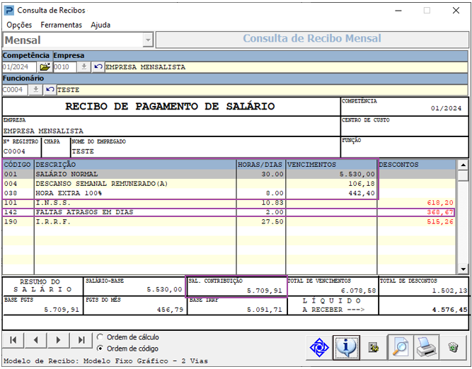This screenshot has height=369, width=472.
Task: Click the Funcionário undo arrow icon
Action: pos(50,90)
